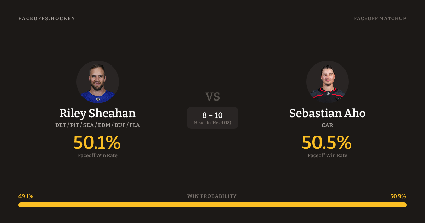This screenshot has height=223, width=425.
Task: Click the VS text between players
Action: (x=212, y=96)
